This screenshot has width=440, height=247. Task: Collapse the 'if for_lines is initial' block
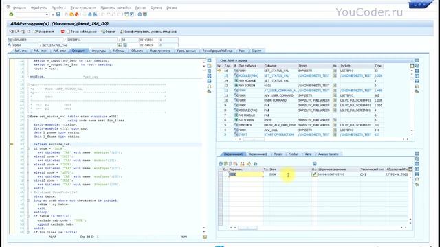[x=28, y=232]
